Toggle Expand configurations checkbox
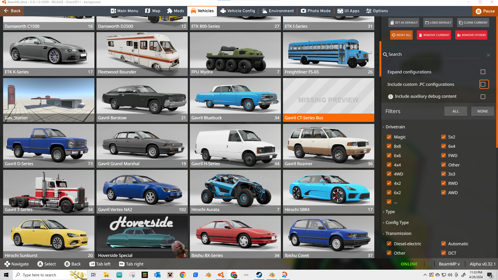Image resolution: width=498 pixels, height=280 pixels. pos(483,72)
